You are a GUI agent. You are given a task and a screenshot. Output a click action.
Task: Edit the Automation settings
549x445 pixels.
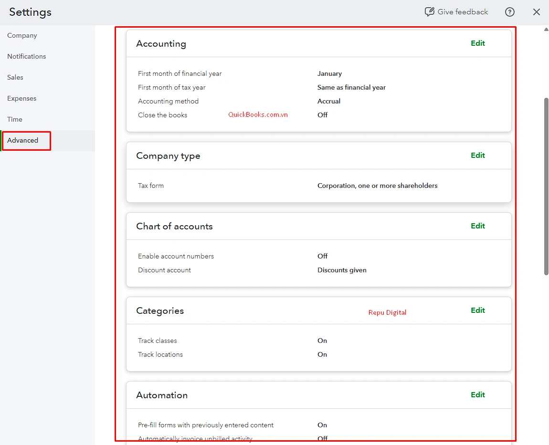(477, 394)
